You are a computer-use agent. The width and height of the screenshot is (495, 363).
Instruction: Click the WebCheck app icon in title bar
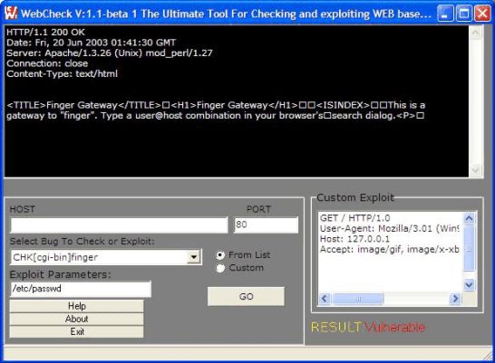(11, 13)
